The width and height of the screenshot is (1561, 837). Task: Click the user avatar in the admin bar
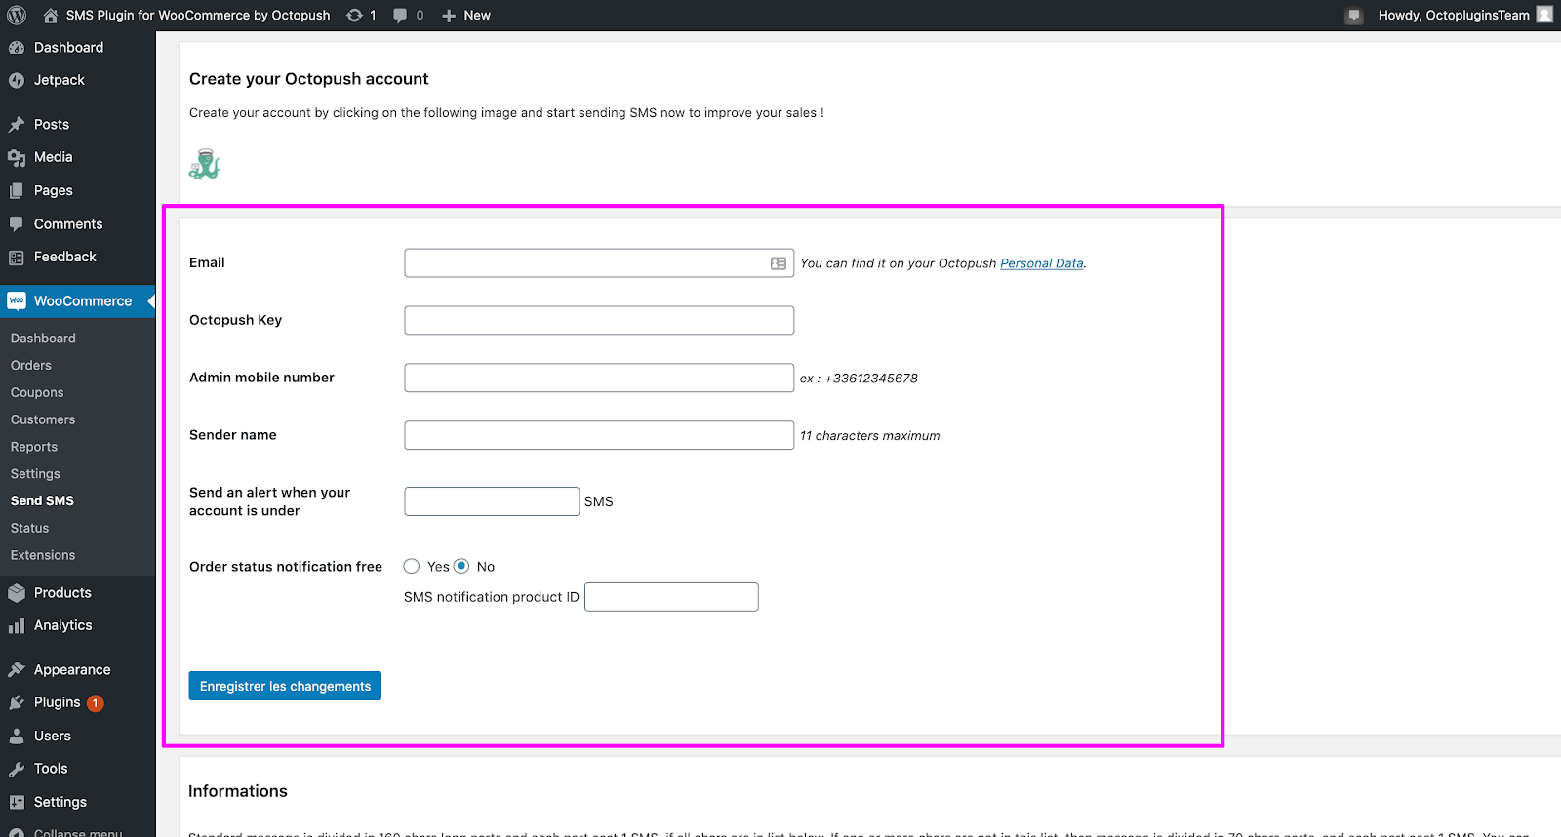tap(1544, 15)
